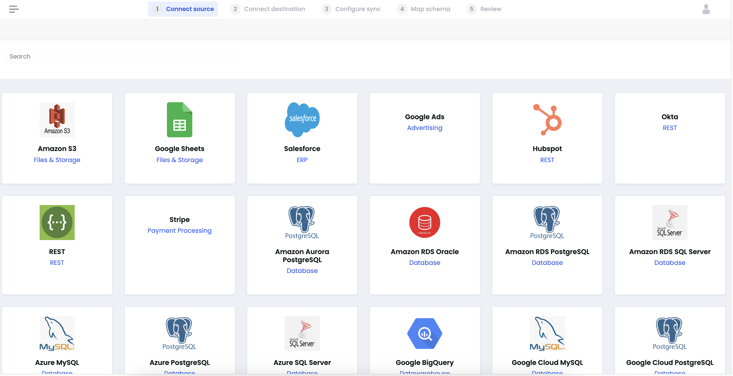The image size is (733, 376).
Task: Click the Advertising label under Google Ads
Action: tap(424, 128)
